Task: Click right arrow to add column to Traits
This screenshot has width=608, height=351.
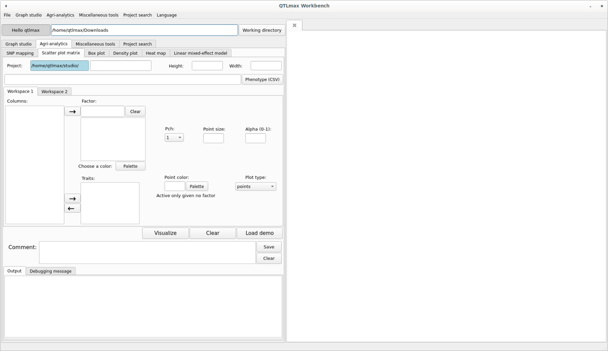Action: [x=72, y=199]
